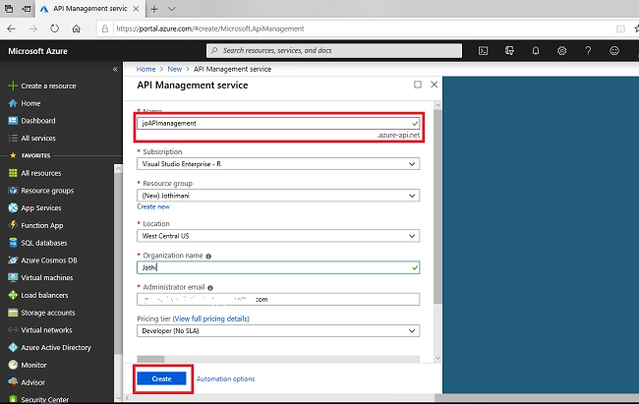Click the All resources grid icon
The image size is (639, 404).
(13, 173)
